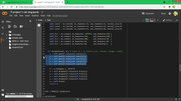This screenshot has height=101, width=181.
Task: Collapse the header with the chevron-up icon
Action: pos(176,20)
